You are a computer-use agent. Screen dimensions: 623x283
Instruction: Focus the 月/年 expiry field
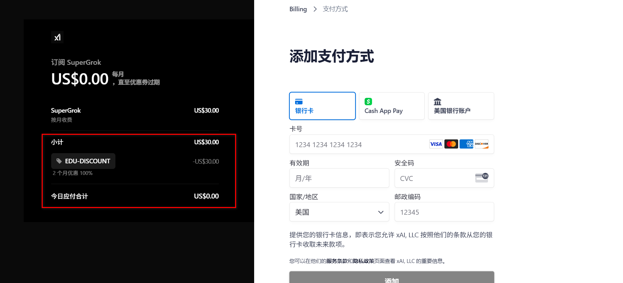pos(339,178)
